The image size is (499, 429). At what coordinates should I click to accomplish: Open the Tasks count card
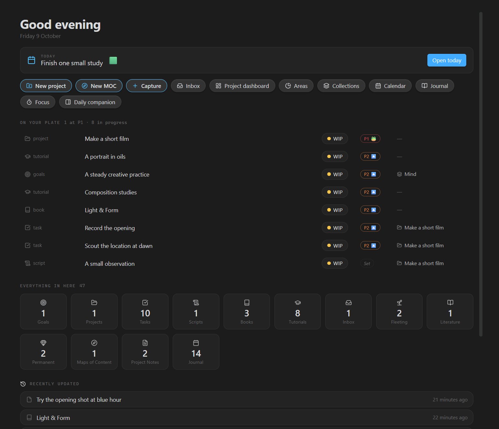pyautogui.click(x=145, y=312)
